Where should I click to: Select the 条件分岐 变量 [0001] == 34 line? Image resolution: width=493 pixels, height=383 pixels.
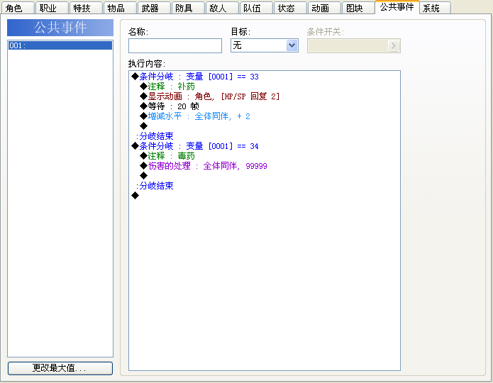tap(264, 146)
